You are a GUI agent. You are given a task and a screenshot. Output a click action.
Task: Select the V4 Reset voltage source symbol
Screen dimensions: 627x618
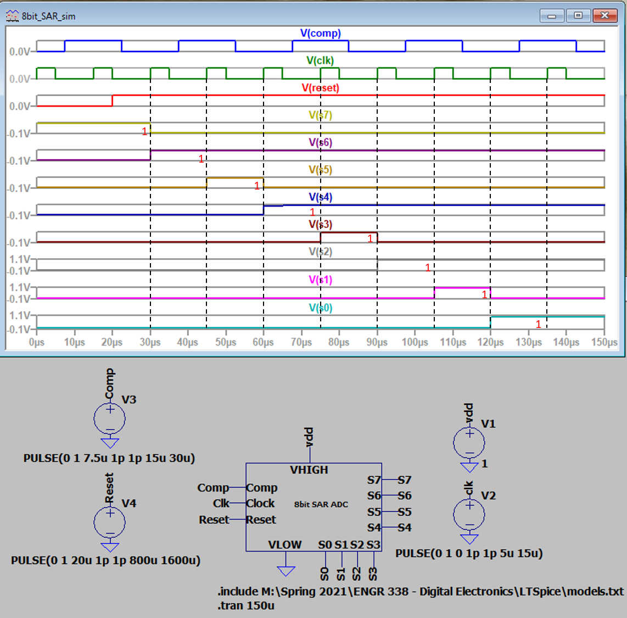(x=110, y=523)
